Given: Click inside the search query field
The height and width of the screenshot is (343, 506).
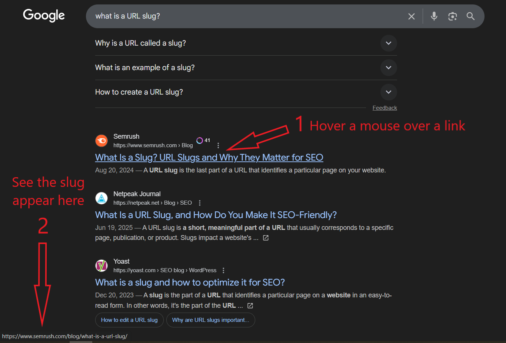Looking at the screenshot, I should pyautogui.click(x=222, y=16).
